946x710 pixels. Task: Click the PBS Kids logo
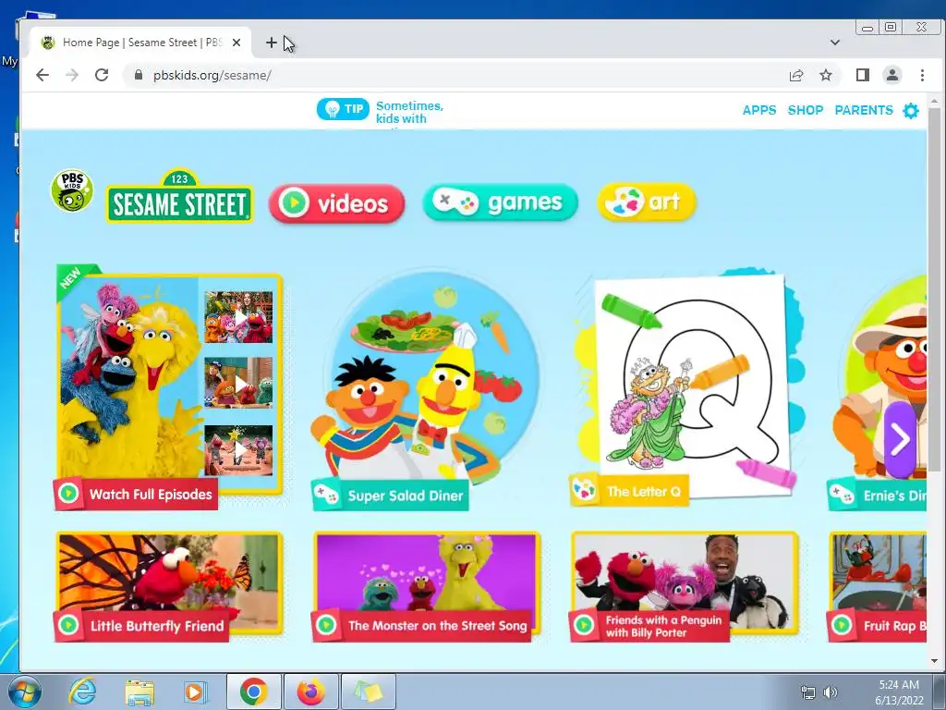point(72,190)
